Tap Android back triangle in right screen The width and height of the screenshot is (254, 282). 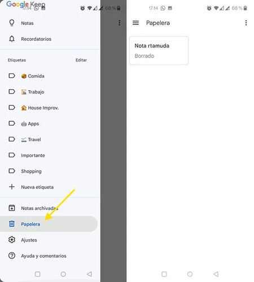216,274
